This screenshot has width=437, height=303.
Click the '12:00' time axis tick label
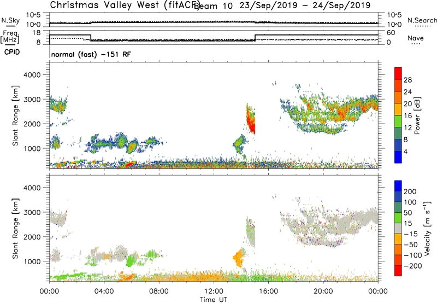click(x=214, y=292)
